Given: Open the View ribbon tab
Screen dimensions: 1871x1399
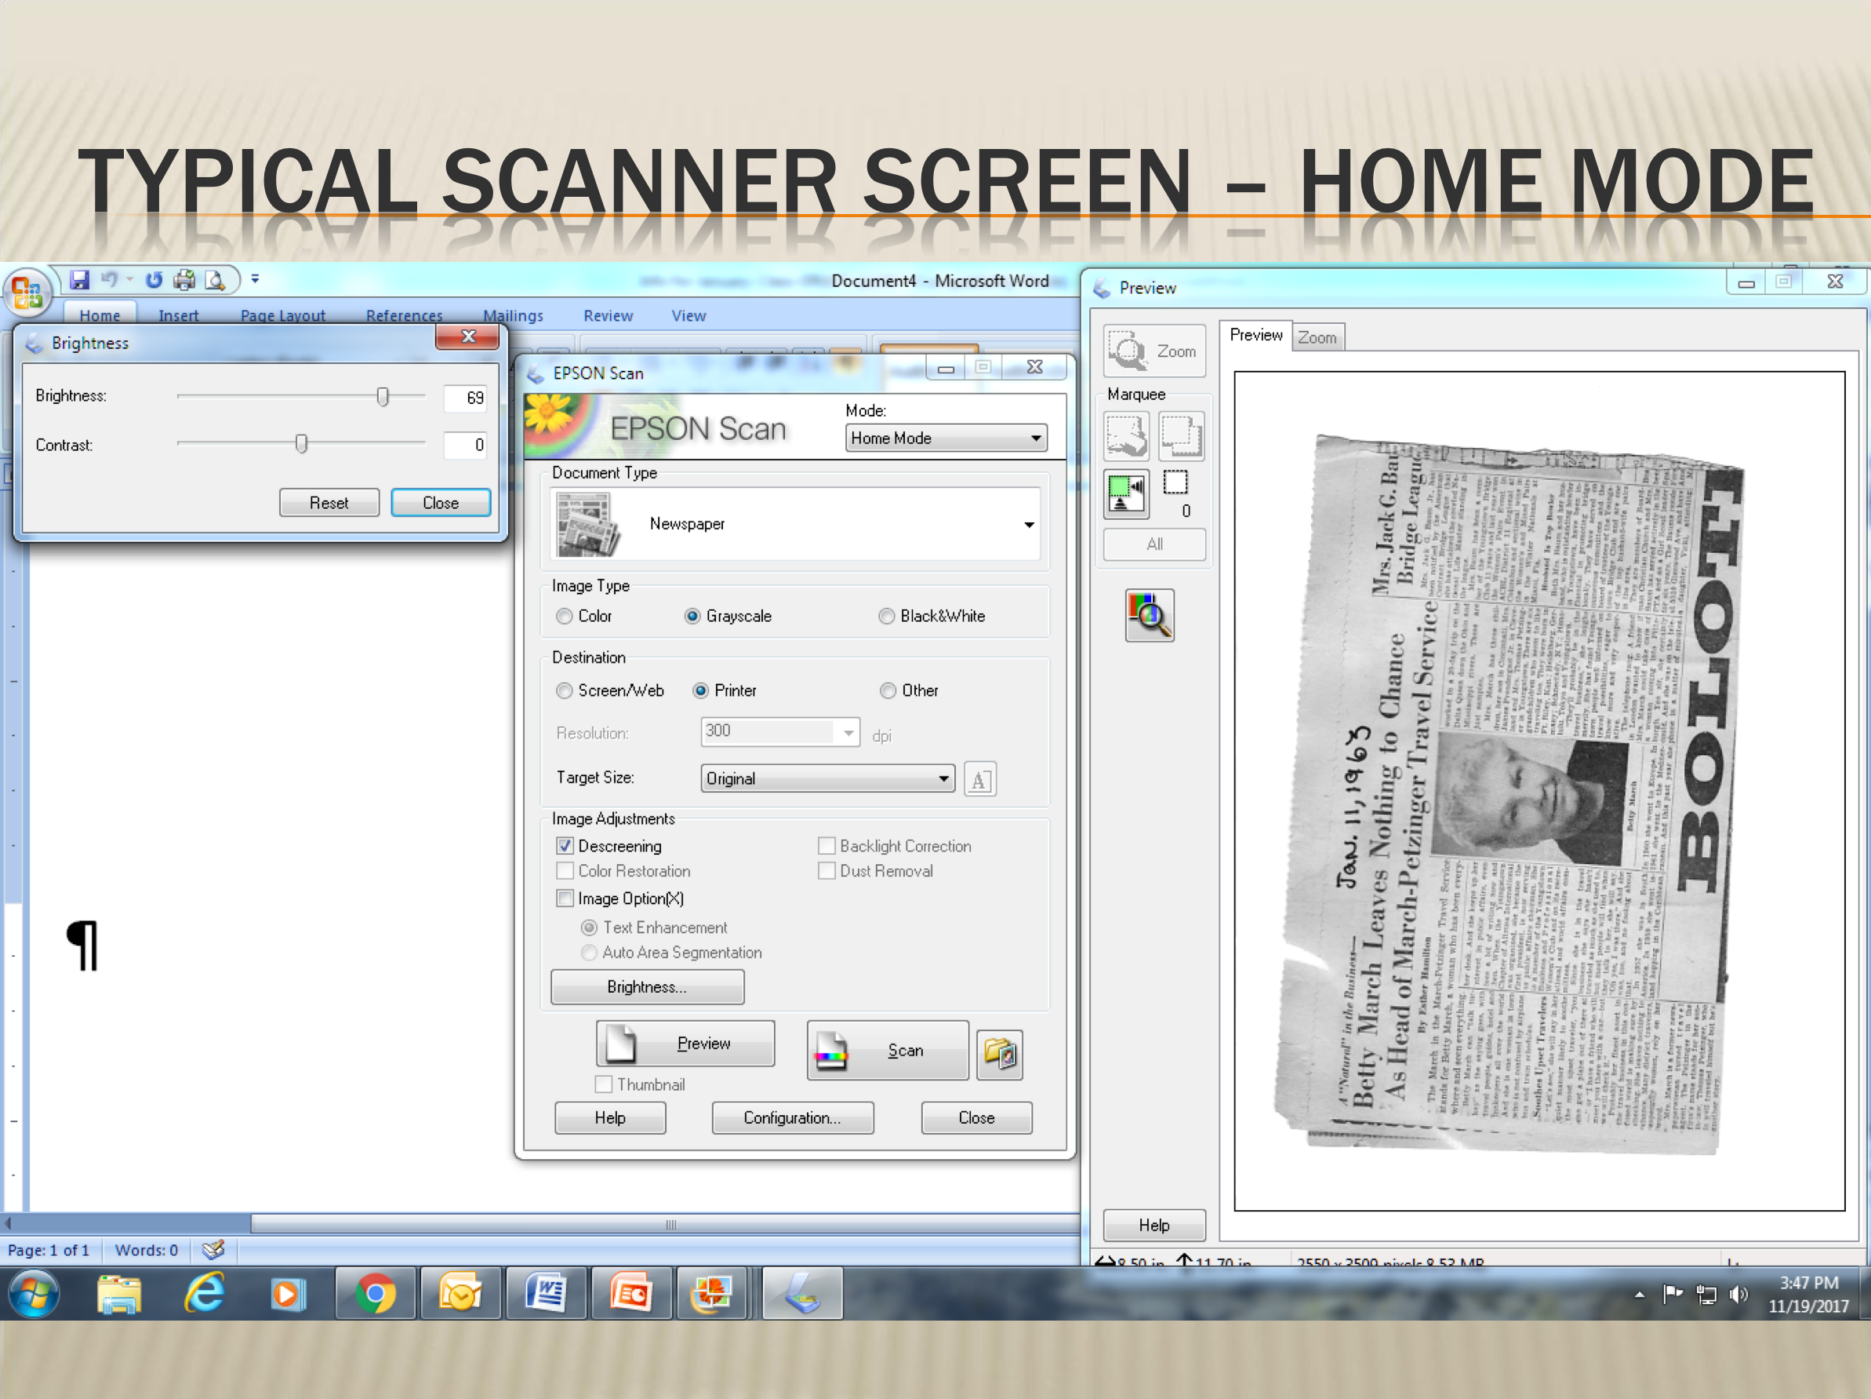Looking at the screenshot, I should [x=688, y=314].
